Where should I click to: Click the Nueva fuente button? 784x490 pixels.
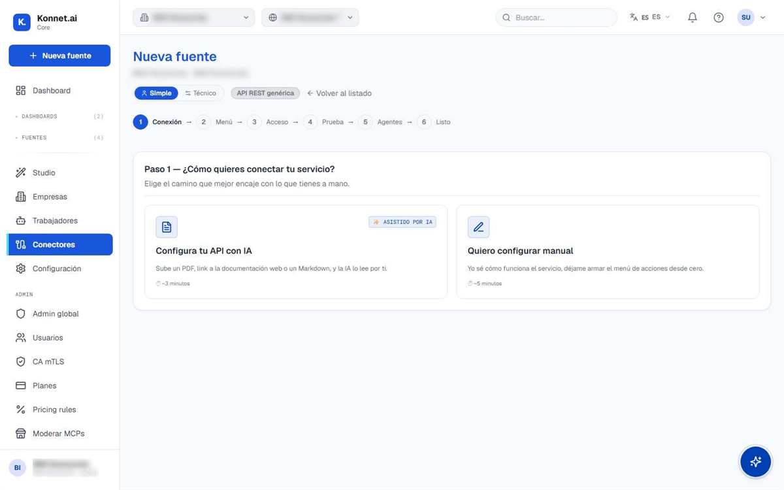(59, 56)
